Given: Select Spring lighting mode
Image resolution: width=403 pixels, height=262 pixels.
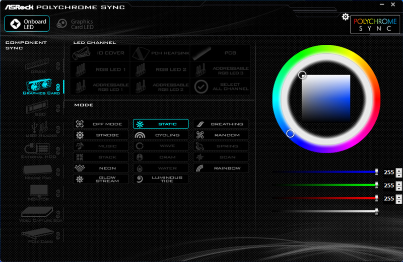Looking at the screenshot, I should (x=221, y=146).
